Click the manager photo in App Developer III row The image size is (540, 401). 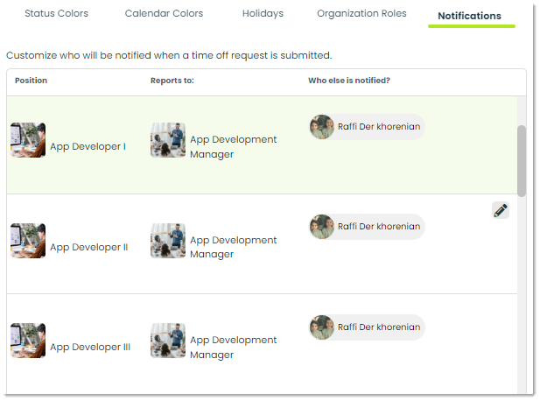click(168, 341)
